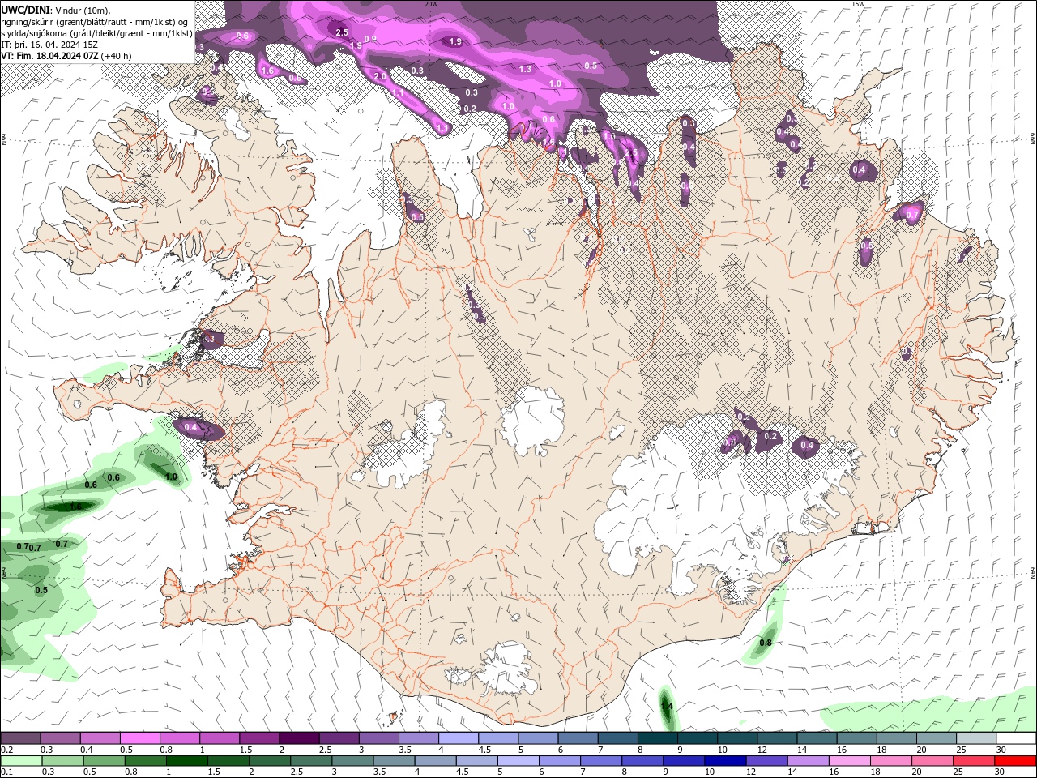Click the UWC/DINI title in the info box
Image resolution: width=1037 pixels, height=778 pixels.
pos(25,9)
